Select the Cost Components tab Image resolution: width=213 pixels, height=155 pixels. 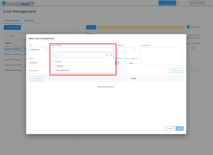coord(12,21)
